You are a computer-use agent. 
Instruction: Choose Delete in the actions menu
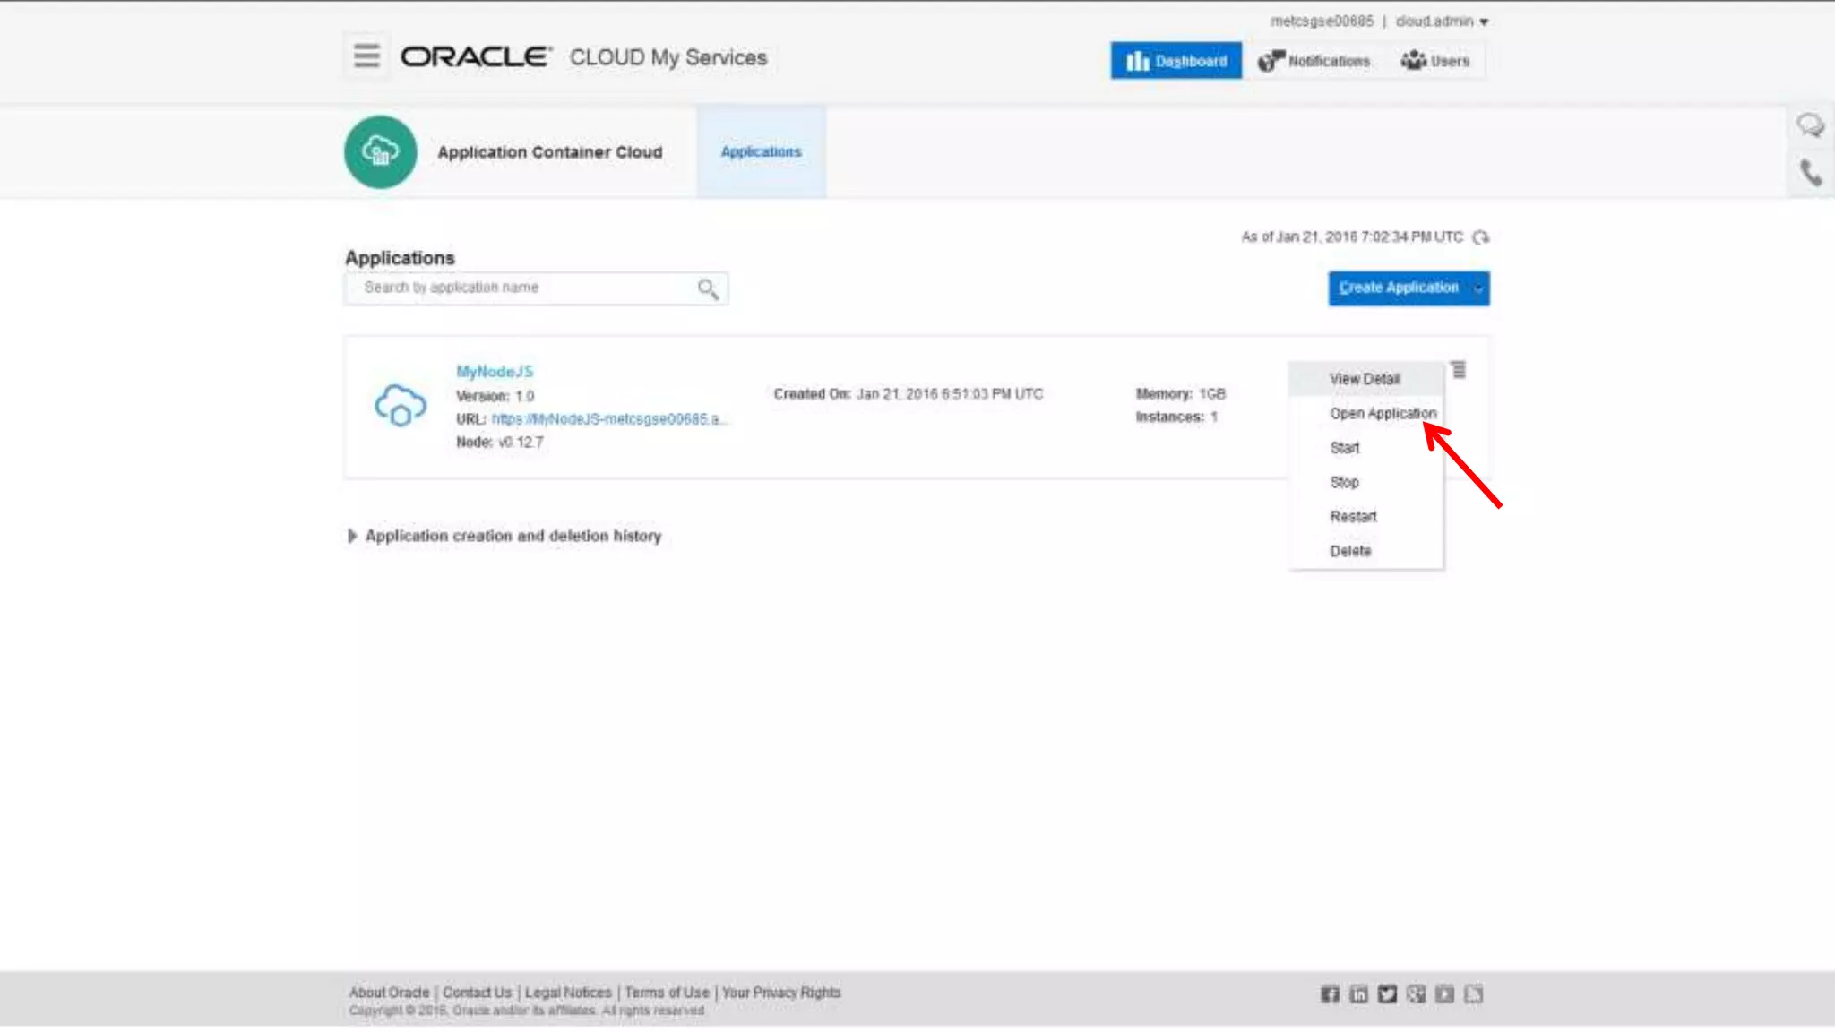(1365, 551)
